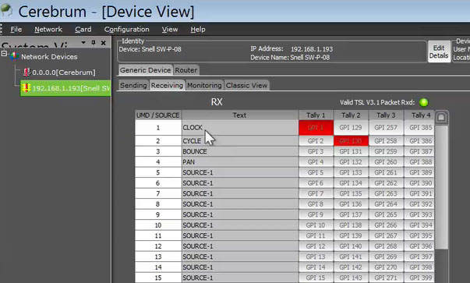This screenshot has width=470, height=283.
Task: Pin the System View panel
Action: (94, 43)
